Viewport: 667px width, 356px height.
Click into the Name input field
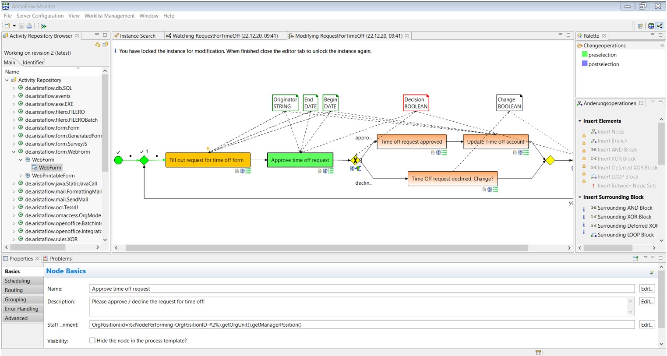pyautogui.click(x=362, y=289)
